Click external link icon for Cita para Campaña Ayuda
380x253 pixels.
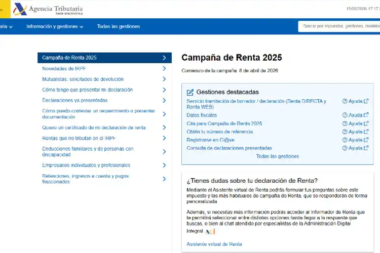click(366, 123)
